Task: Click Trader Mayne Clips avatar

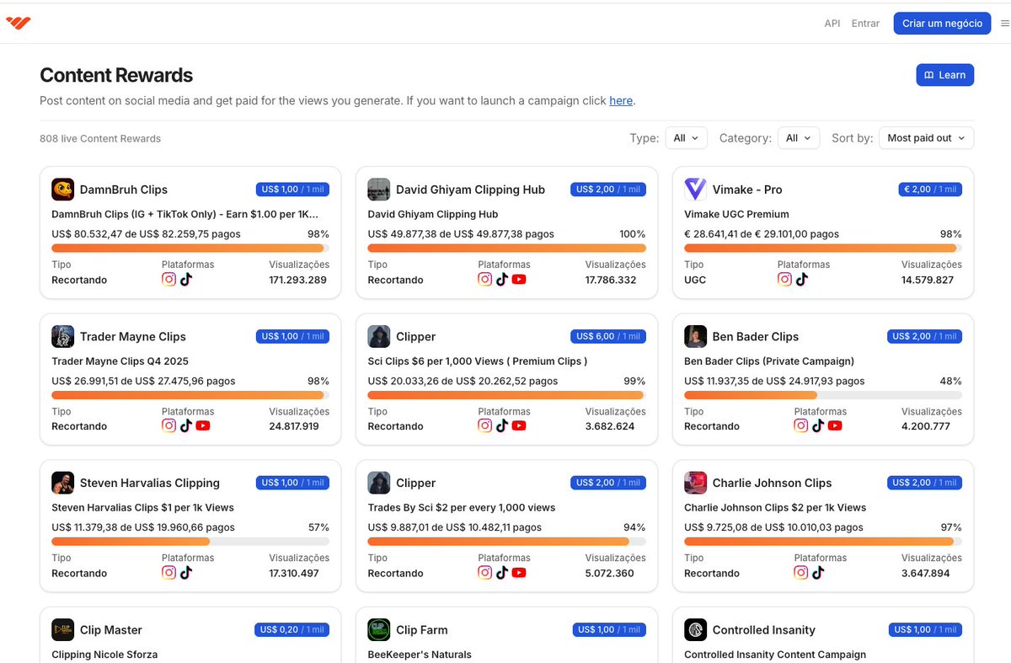Action: coord(62,336)
